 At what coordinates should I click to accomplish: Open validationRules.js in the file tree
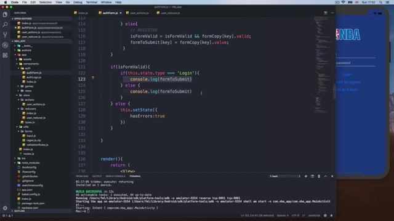pos(37,145)
